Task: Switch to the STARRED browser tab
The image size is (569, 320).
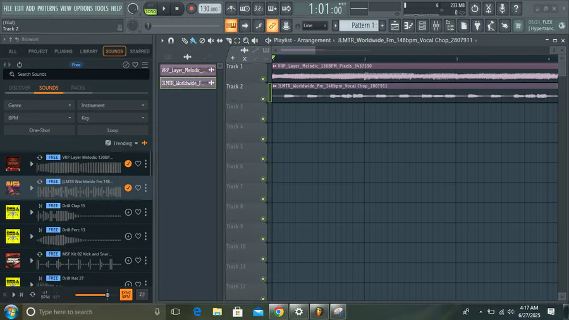Action: coord(140,51)
